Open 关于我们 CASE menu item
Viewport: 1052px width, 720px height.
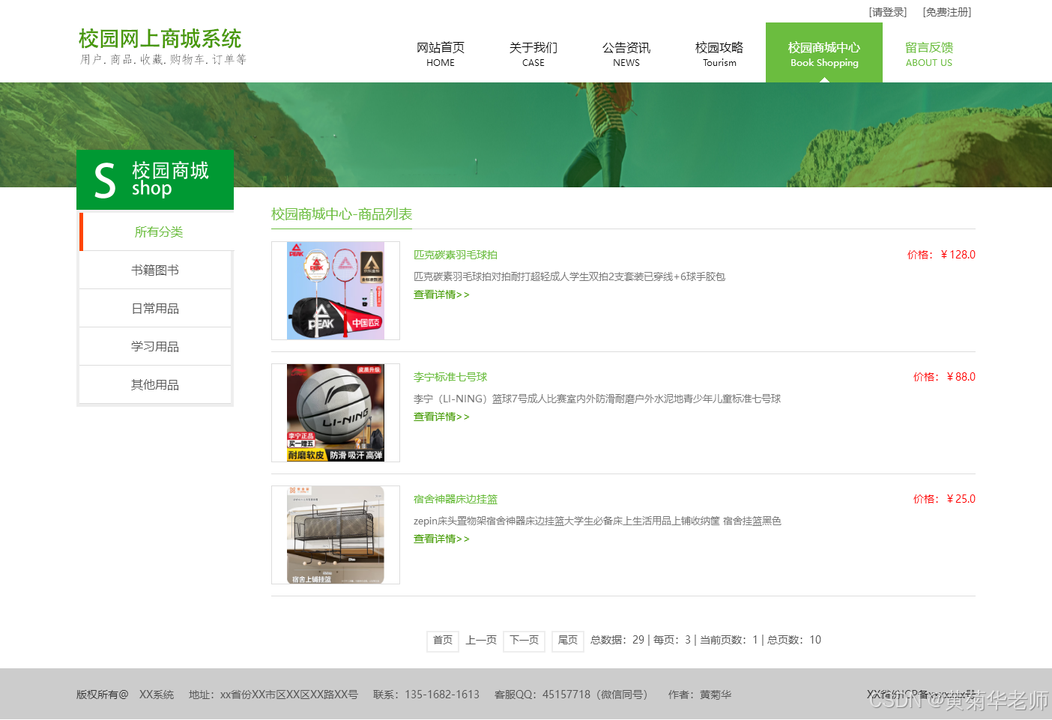(x=533, y=54)
